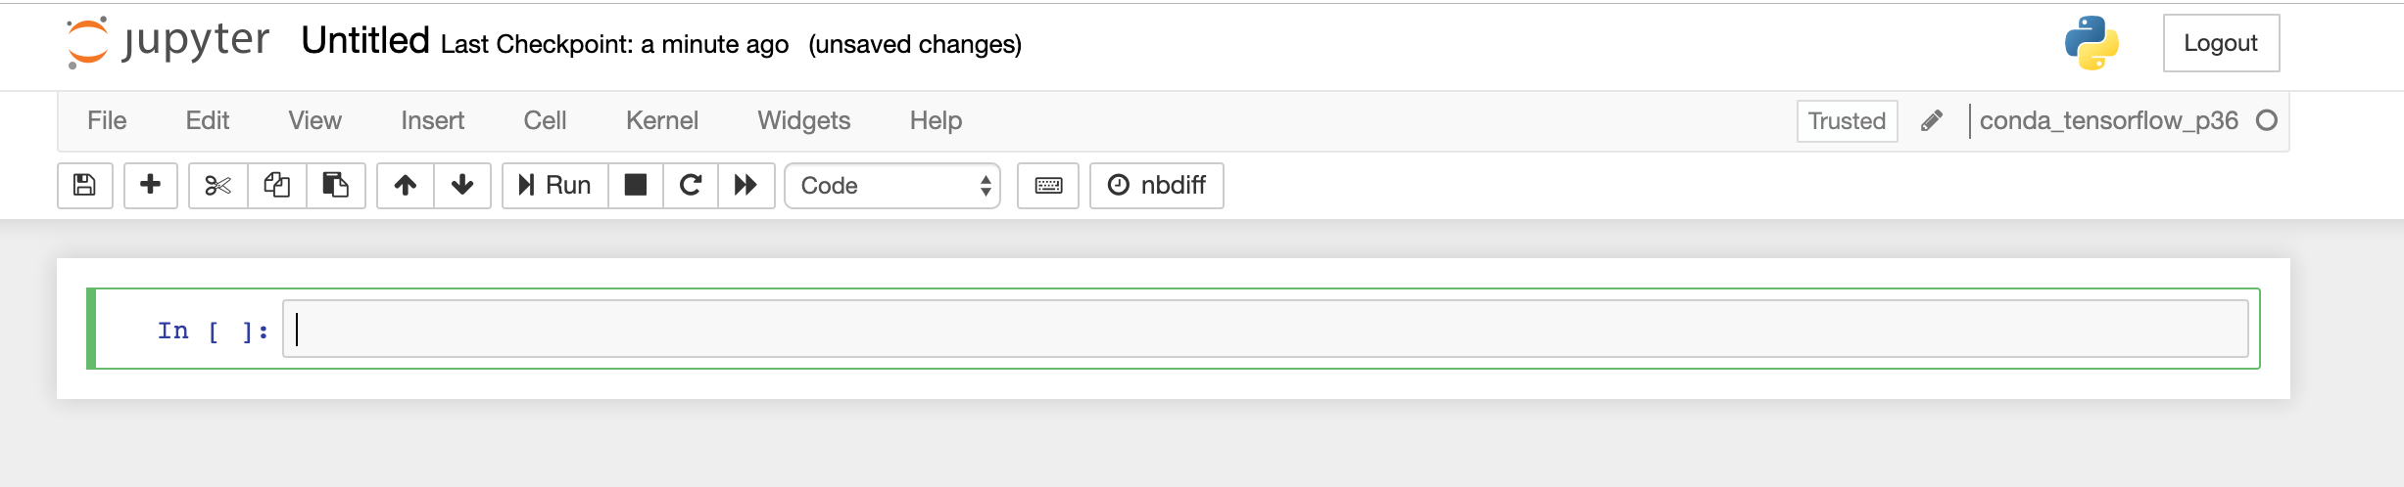Restart the kernel with the circular arrow
Viewport: 2404px width, 487px height.
coord(691,186)
